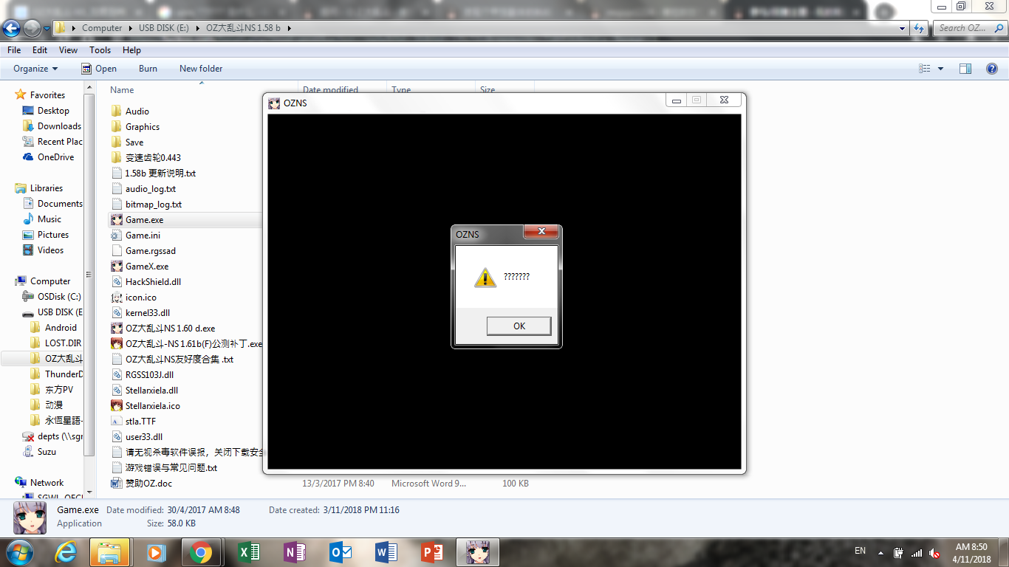Click the Burn toolbar button
The width and height of the screenshot is (1009, 567).
(148, 69)
